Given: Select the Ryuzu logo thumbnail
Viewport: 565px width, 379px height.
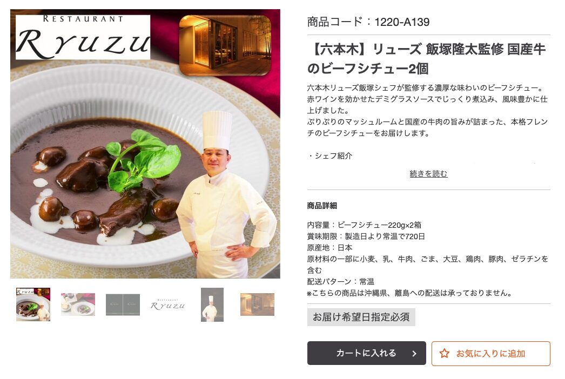Looking at the screenshot, I should coord(167,304).
